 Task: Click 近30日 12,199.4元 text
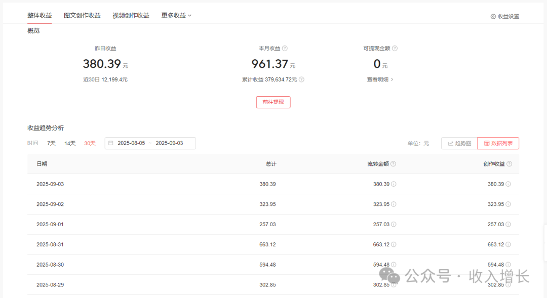[x=105, y=79]
